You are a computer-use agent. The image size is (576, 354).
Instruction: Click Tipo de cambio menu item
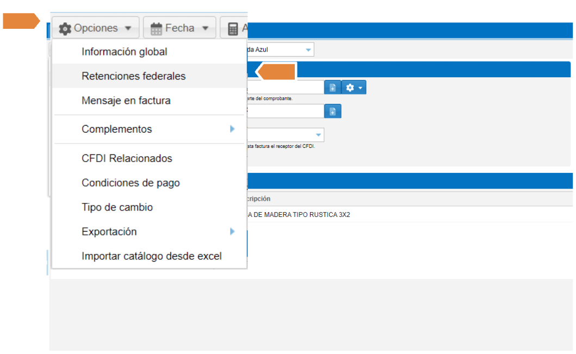pyautogui.click(x=117, y=207)
